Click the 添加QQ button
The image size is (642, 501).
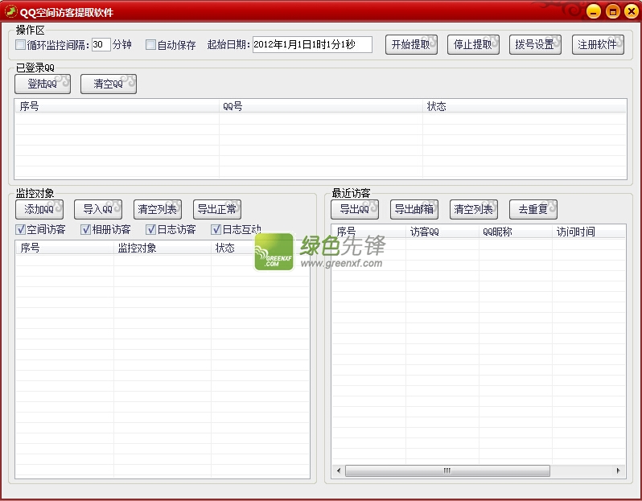click(x=39, y=210)
